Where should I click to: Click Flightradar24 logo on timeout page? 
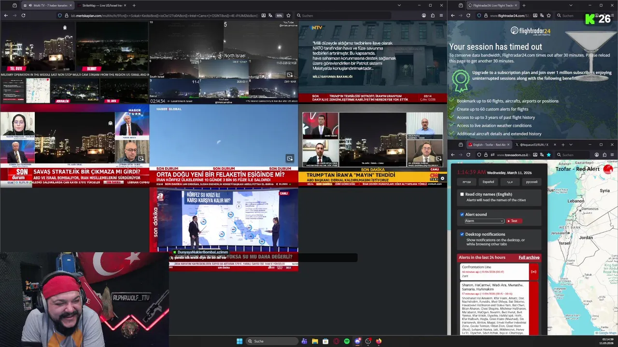pyautogui.click(x=531, y=31)
